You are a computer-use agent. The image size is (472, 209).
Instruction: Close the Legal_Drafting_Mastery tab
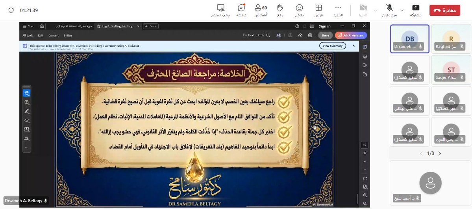[138, 26]
